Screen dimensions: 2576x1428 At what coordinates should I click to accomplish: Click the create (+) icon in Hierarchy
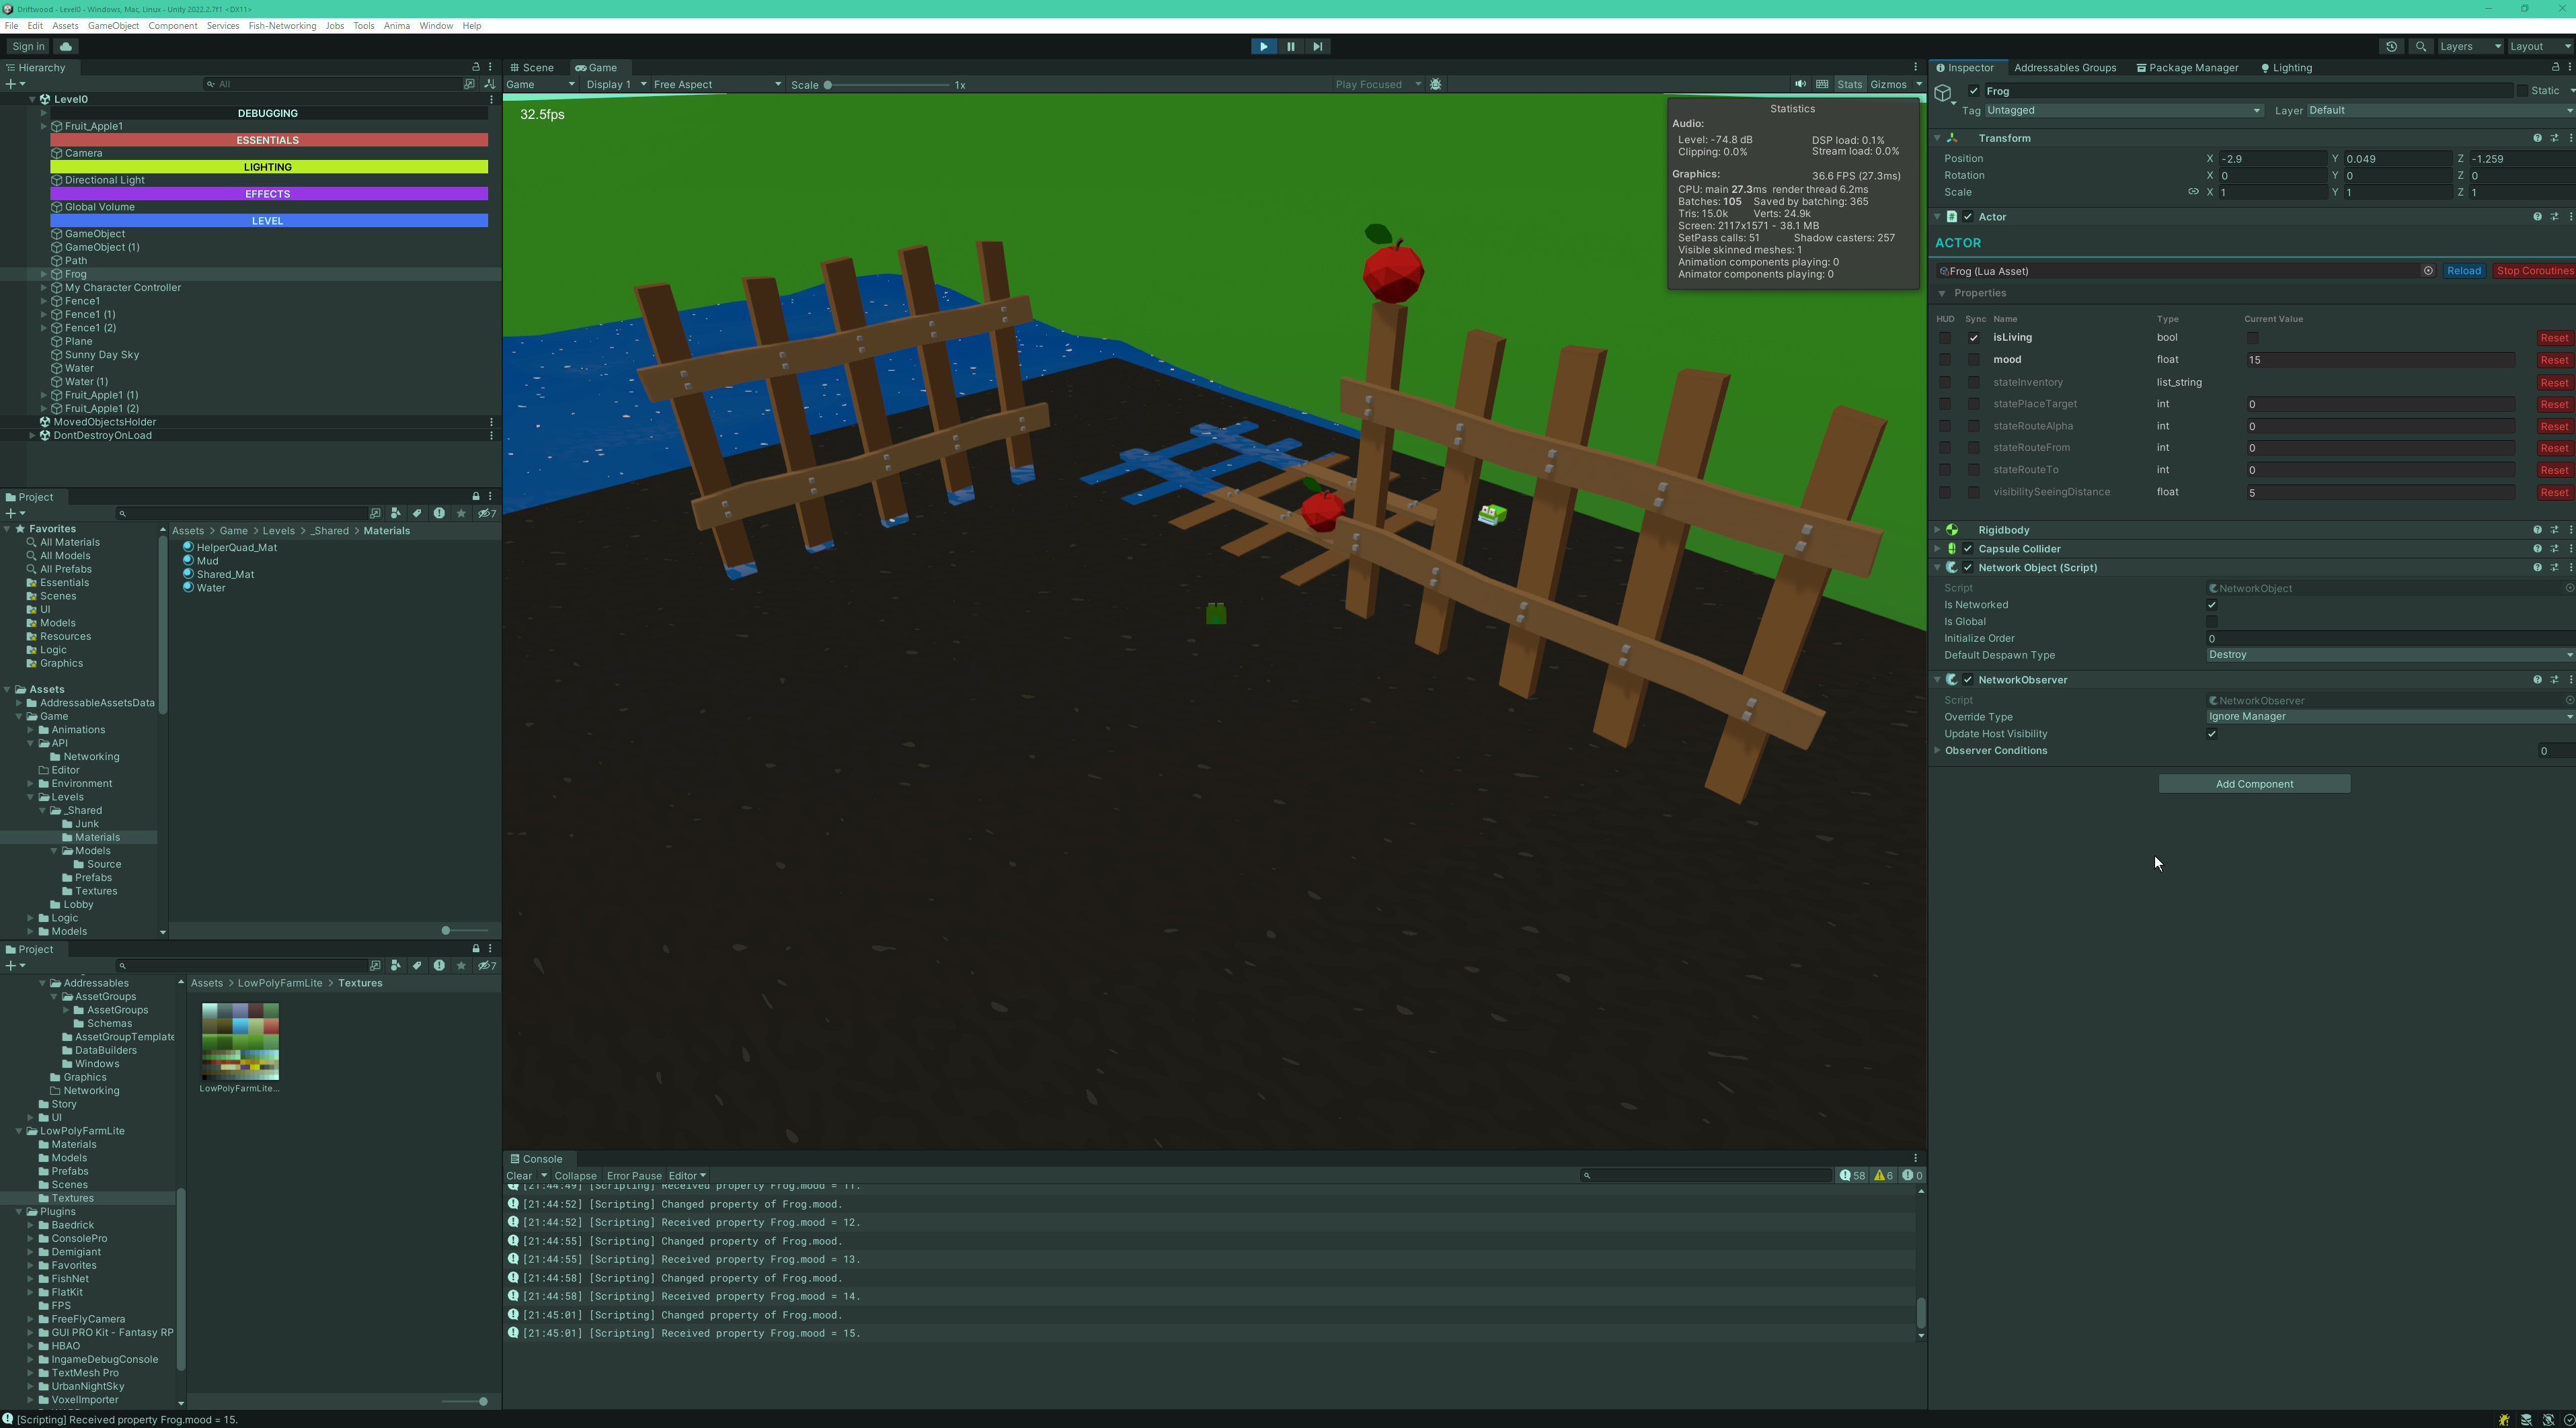(10, 84)
